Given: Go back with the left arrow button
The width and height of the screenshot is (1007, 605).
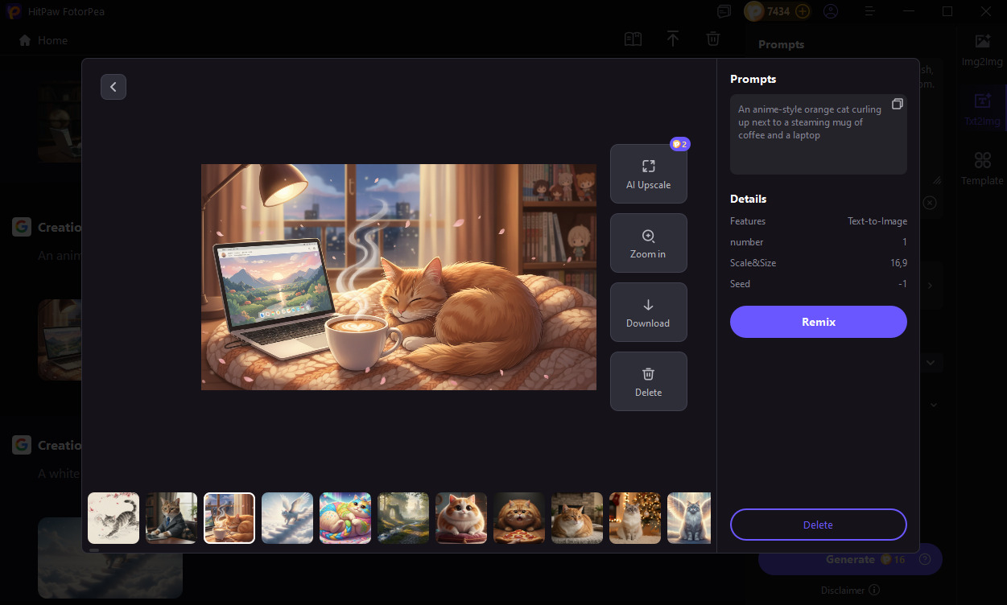Looking at the screenshot, I should pyautogui.click(x=113, y=86).
